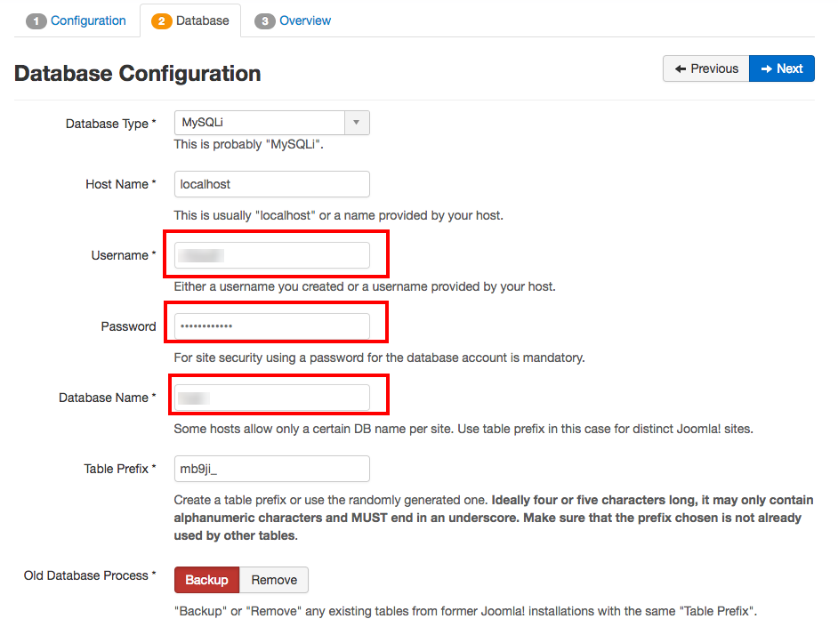
Task: Click the MySQLi database type selector
Action: pyautogui.click(x=271, y=123)
